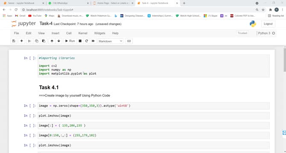Paste cells below icon

44,41
